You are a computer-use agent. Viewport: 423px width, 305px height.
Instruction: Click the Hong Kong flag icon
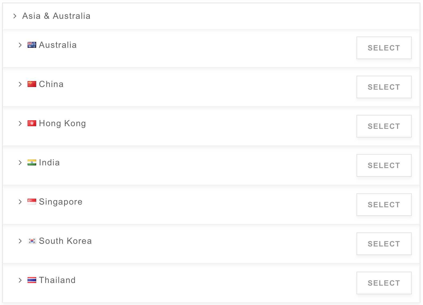click(32, 124)
